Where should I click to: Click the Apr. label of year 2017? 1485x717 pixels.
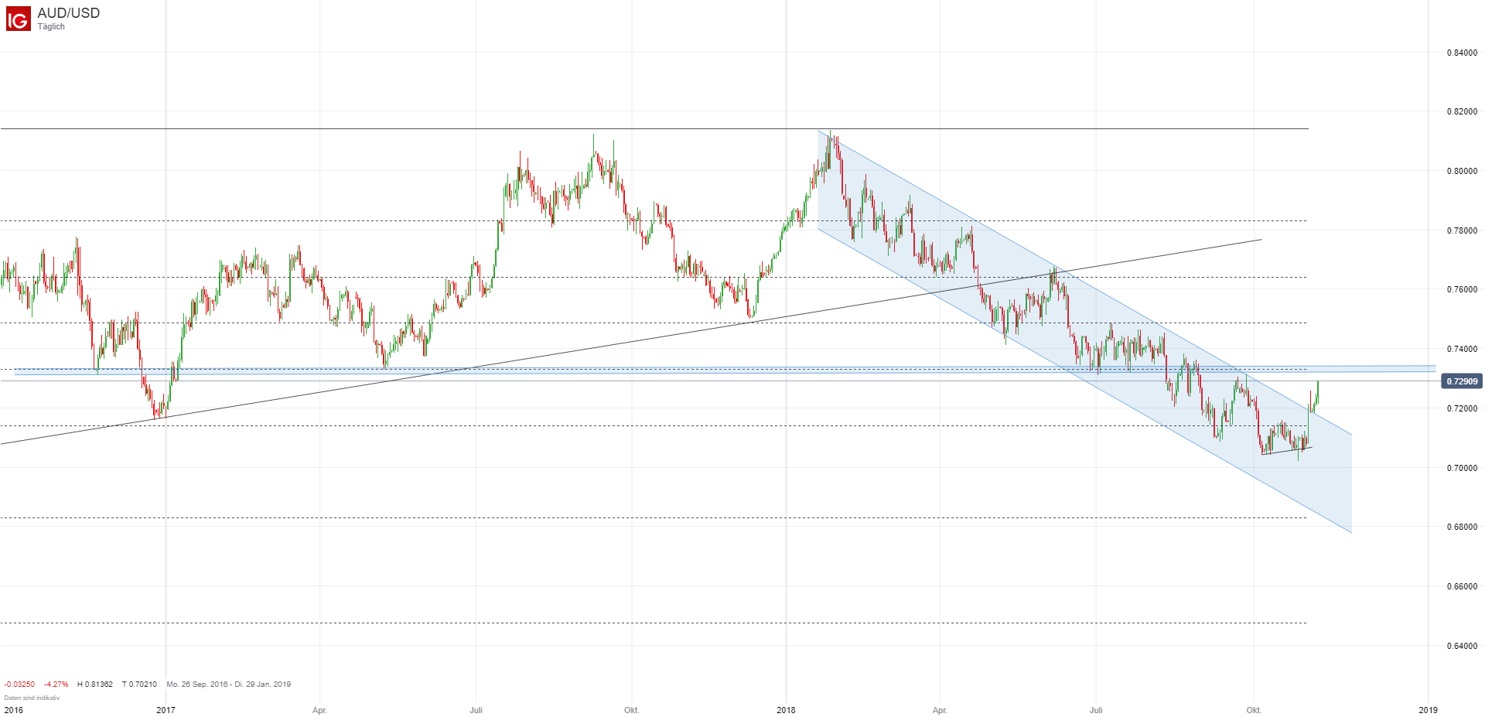[319, 710]
